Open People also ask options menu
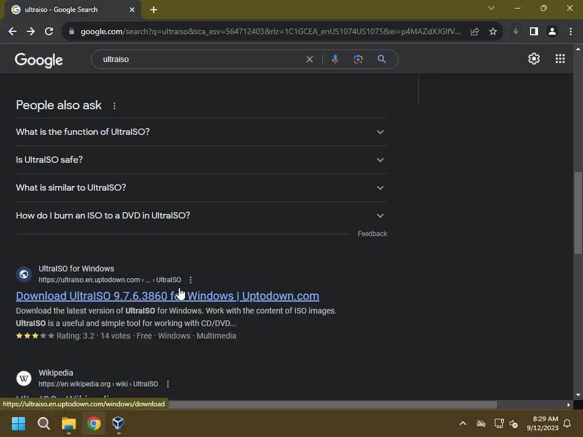Viewport: 583px width, 437px height. (114, 106)
